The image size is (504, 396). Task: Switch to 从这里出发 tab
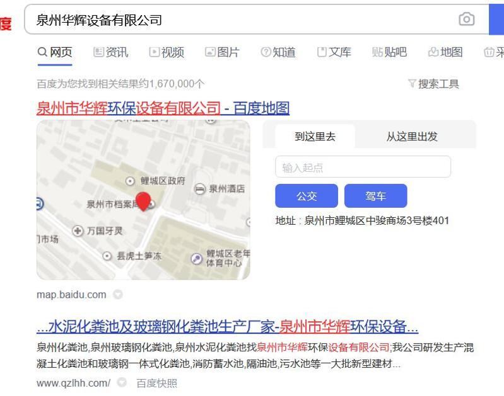[x=412, y=137]
